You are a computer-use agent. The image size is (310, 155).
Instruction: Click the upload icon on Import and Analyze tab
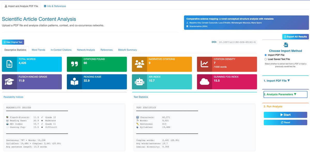pos(6,6)
